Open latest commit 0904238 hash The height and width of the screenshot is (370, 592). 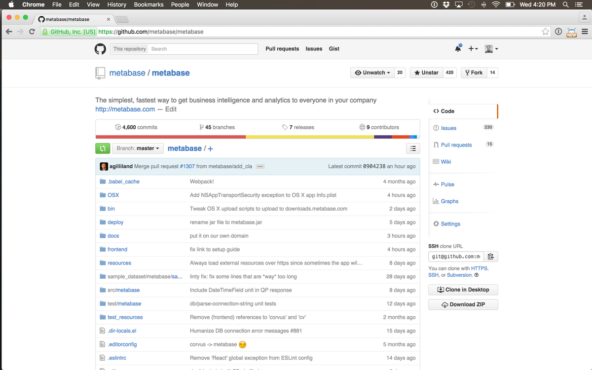375,167
